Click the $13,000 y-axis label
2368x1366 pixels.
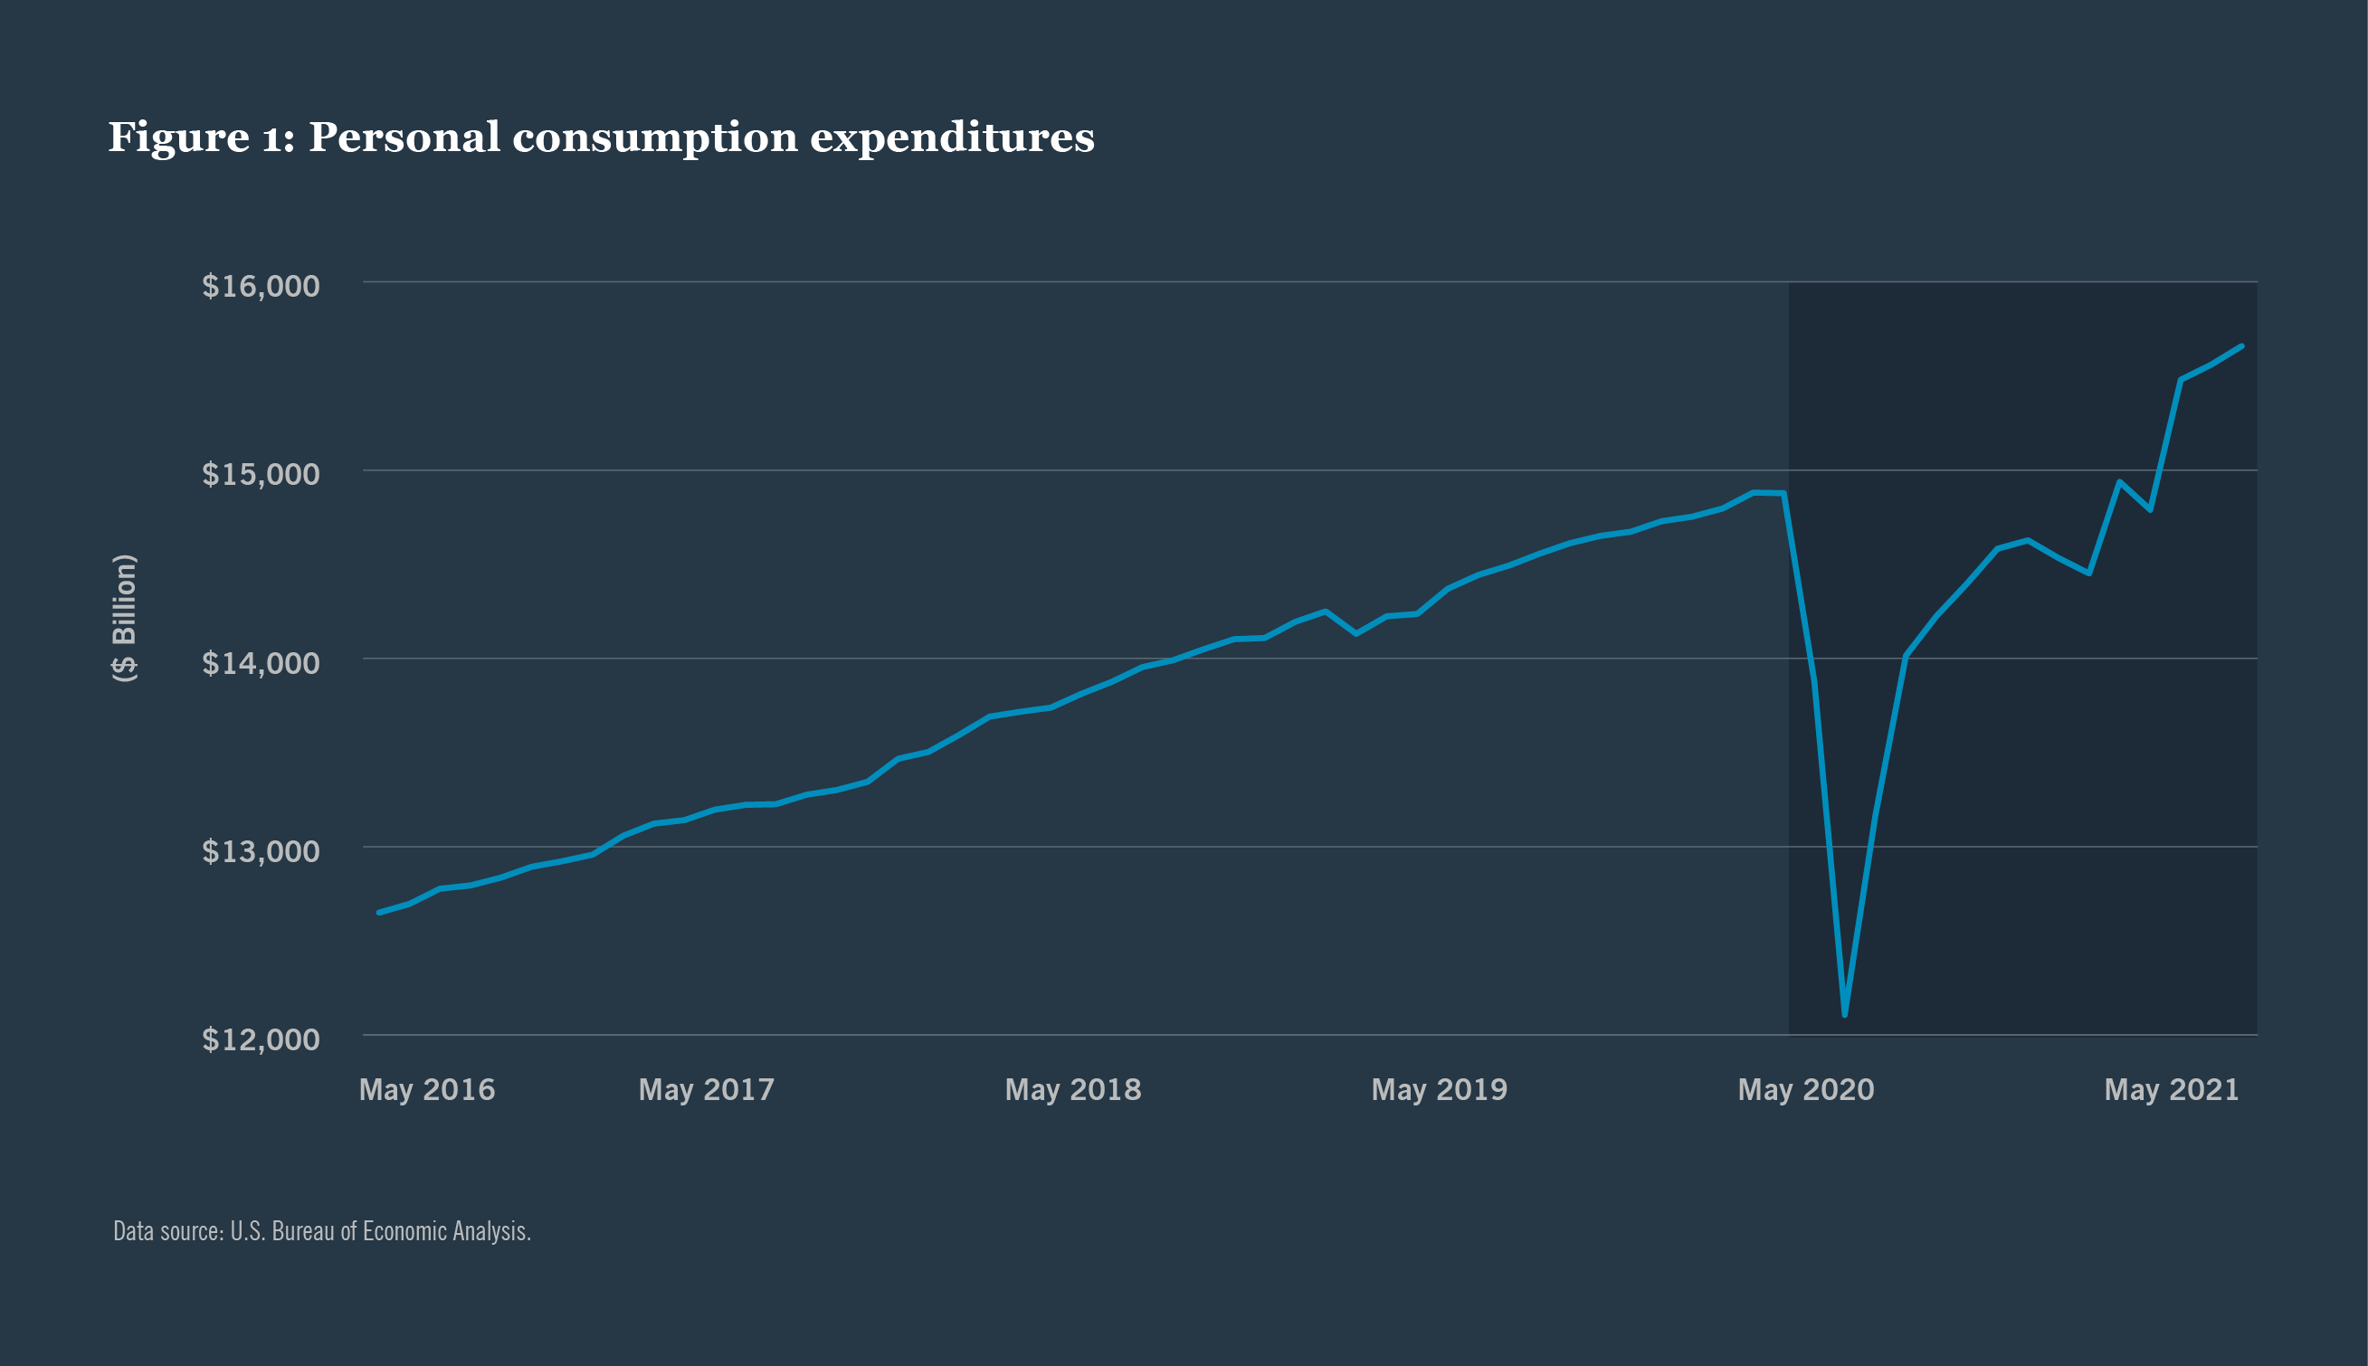(261, 851)
